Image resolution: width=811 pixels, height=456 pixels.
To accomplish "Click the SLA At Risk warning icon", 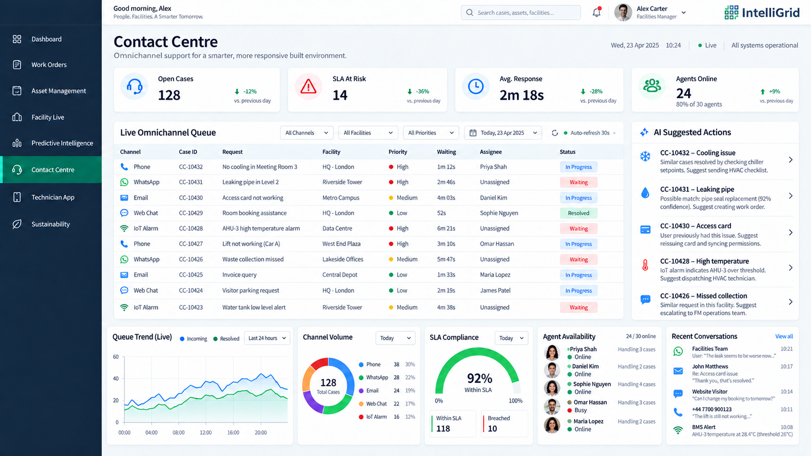I will click(308, 87).
